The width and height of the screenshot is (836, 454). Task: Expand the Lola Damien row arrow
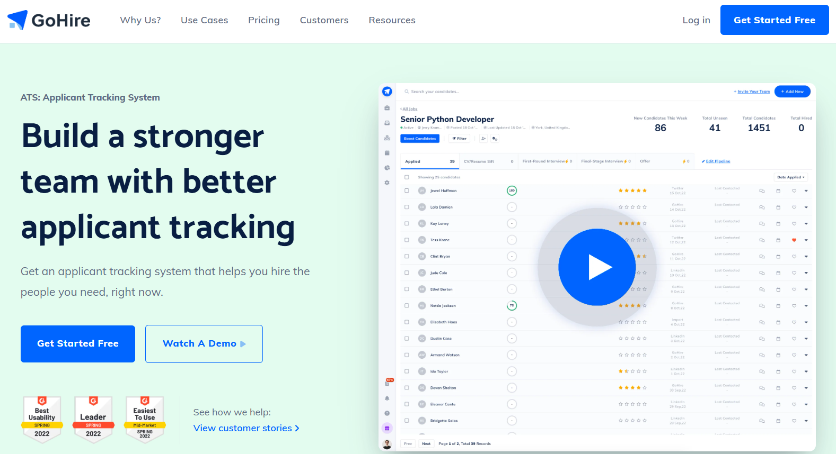point(806,207)
